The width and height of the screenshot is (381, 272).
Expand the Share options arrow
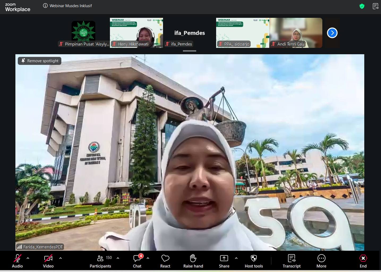[236, 258]
